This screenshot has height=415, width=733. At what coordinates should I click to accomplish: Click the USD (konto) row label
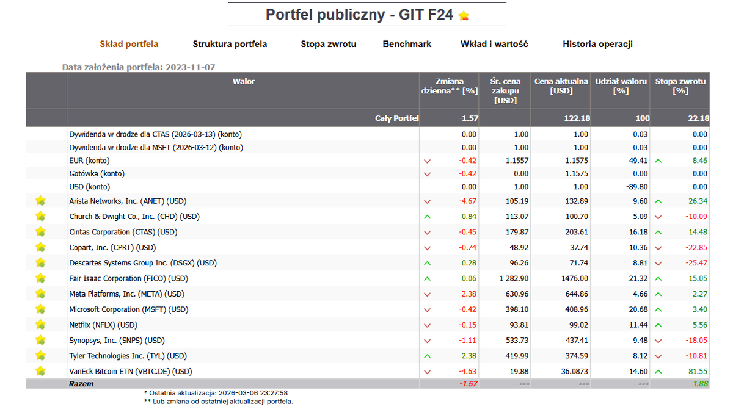[89, 187]
